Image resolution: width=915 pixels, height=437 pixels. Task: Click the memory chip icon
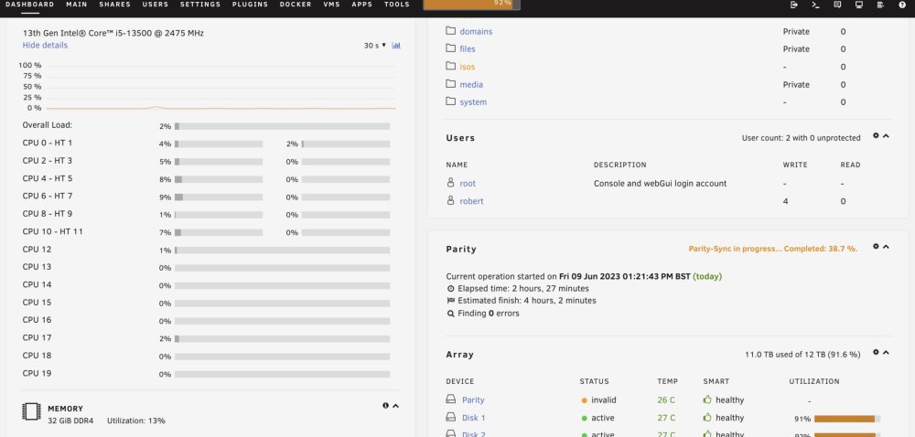31,411
